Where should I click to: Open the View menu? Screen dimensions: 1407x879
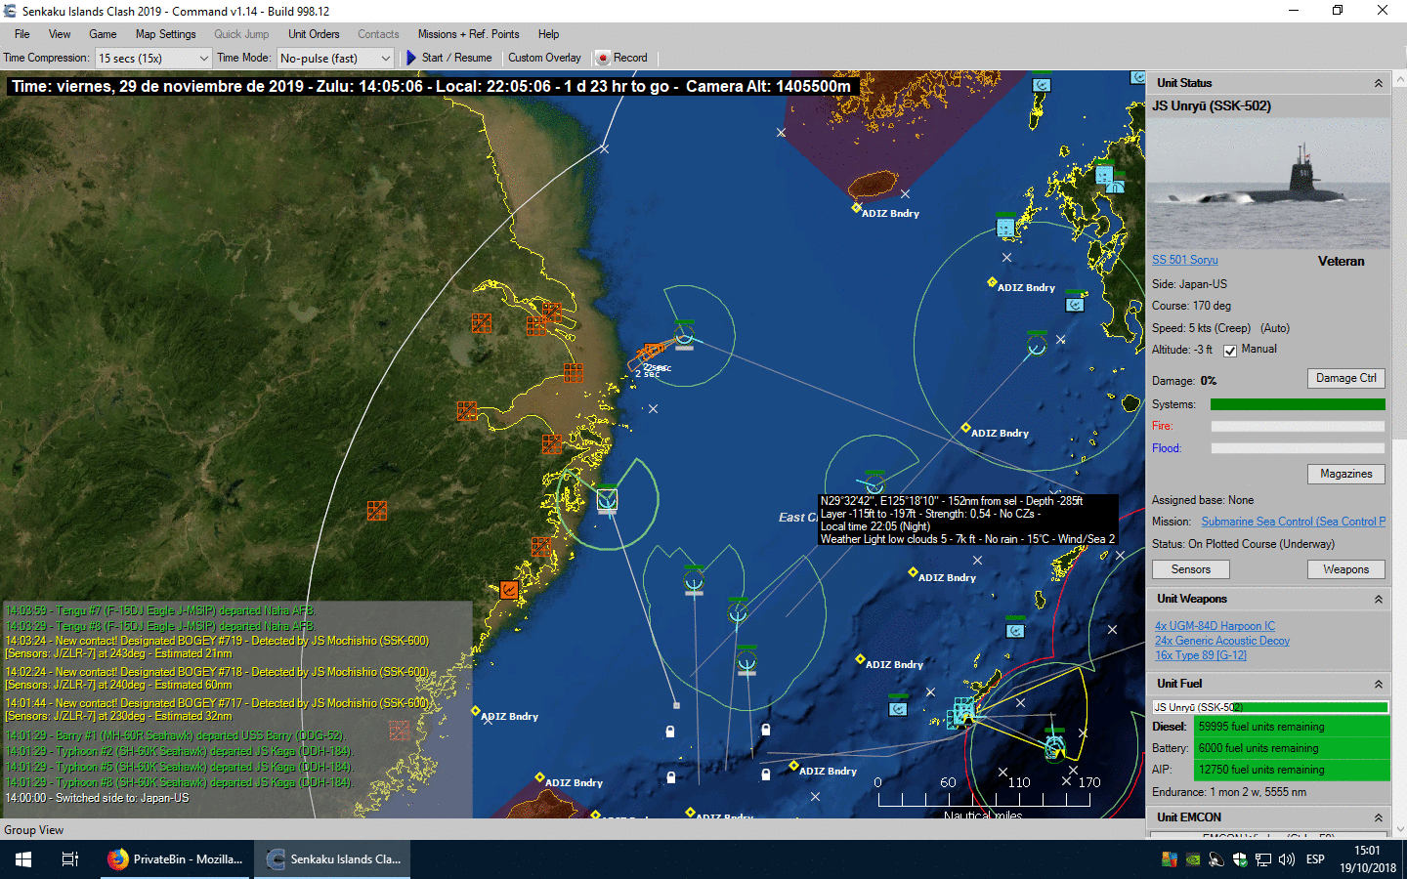pos(60,34)
